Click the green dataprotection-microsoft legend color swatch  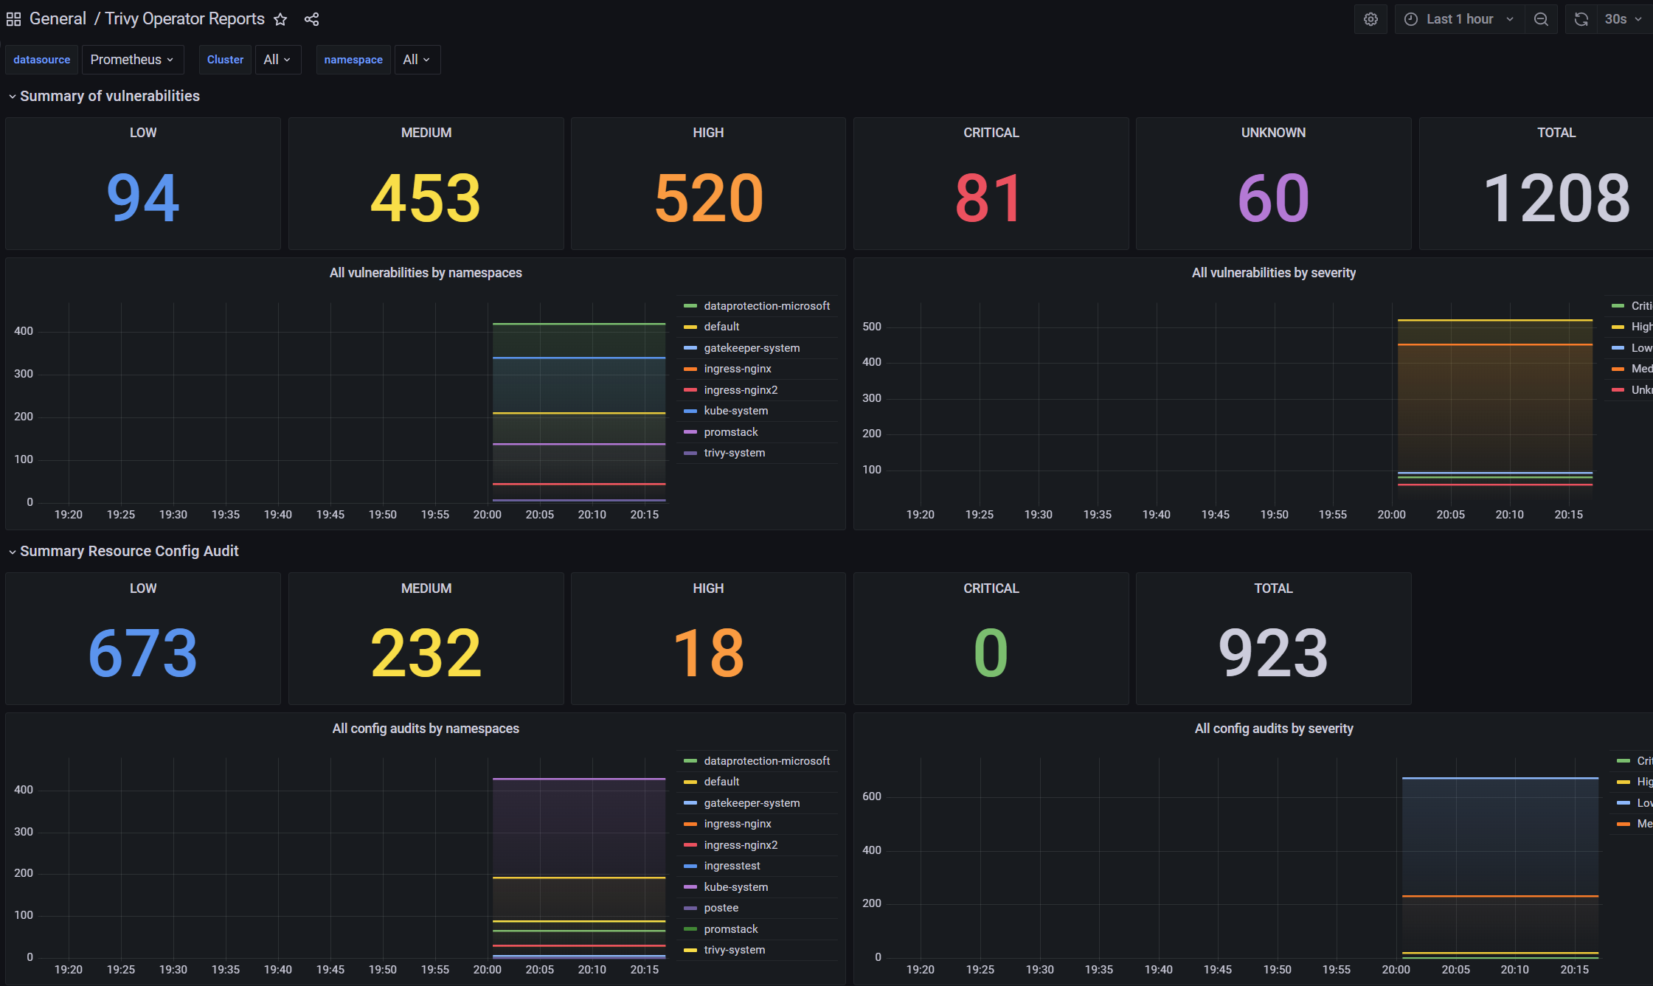pyautogui.click(x=690, y=306)
